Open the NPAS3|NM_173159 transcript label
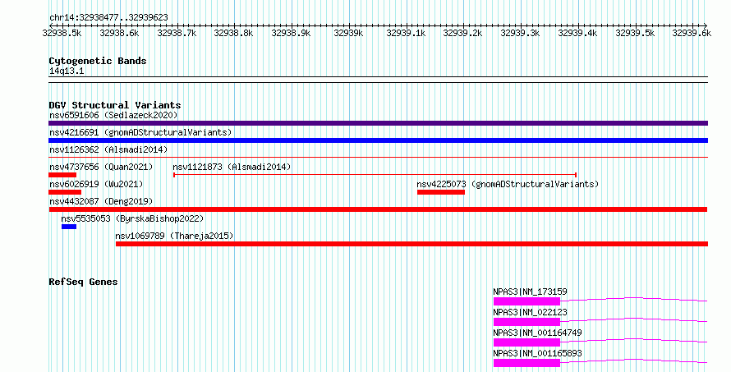The height and width of the screenshot is (372, 731). point(530,292)
